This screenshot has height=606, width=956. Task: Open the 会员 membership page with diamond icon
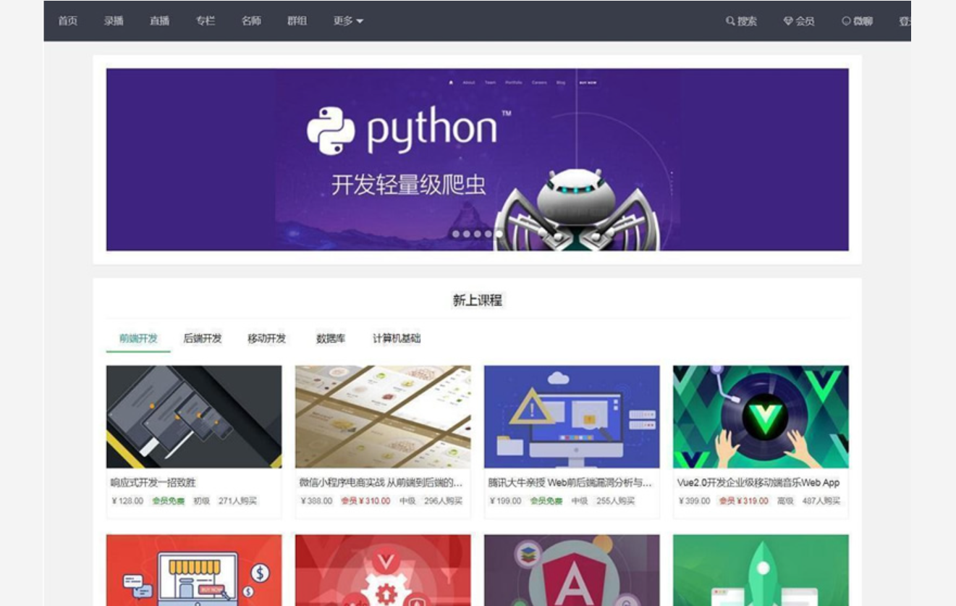tap(799, 21)
